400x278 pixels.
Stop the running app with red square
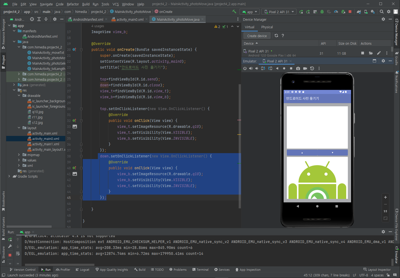pyautogui.click(x=350, y=12)
